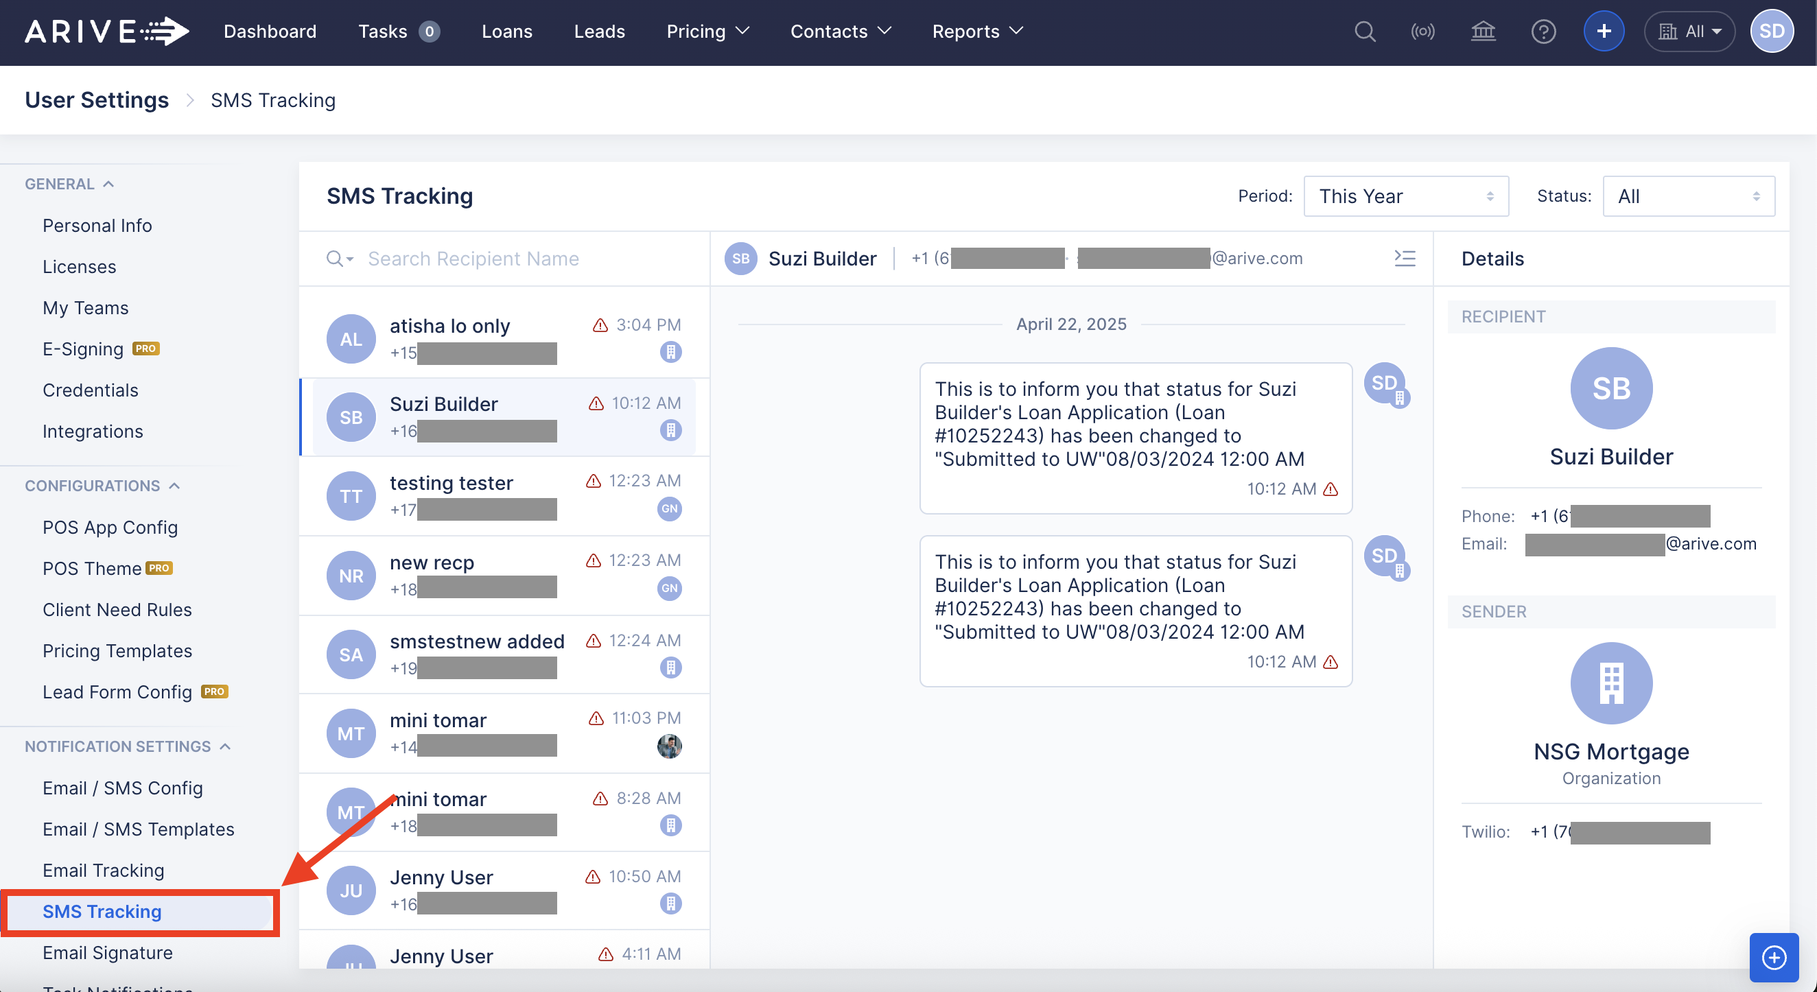The height and width of the screenshot is (992, 1817).
Task: Go to the Loans tab
Action: click(506, 32)
